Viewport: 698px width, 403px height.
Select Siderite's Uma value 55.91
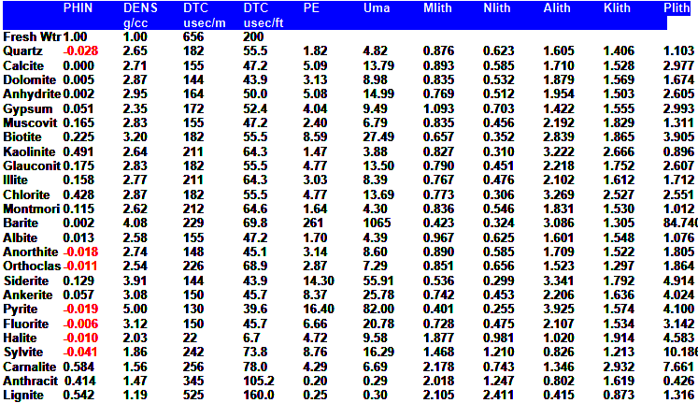(x=378, y=281)
